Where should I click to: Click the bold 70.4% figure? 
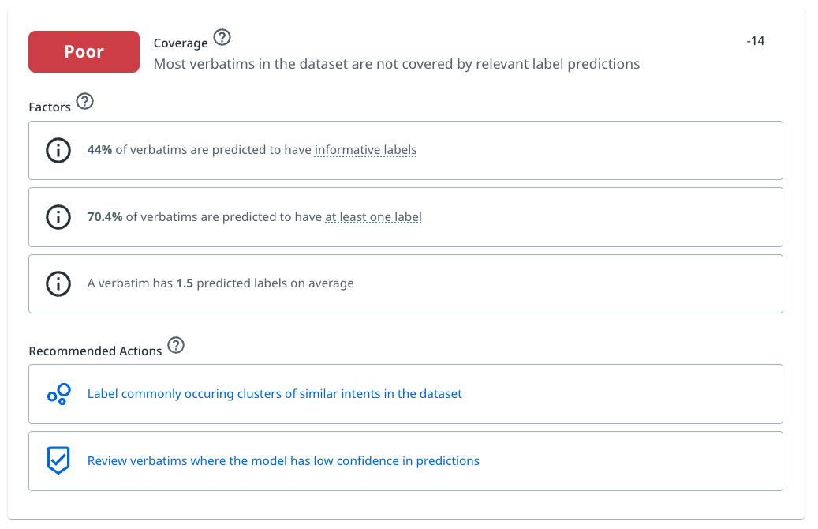point(105,216)
